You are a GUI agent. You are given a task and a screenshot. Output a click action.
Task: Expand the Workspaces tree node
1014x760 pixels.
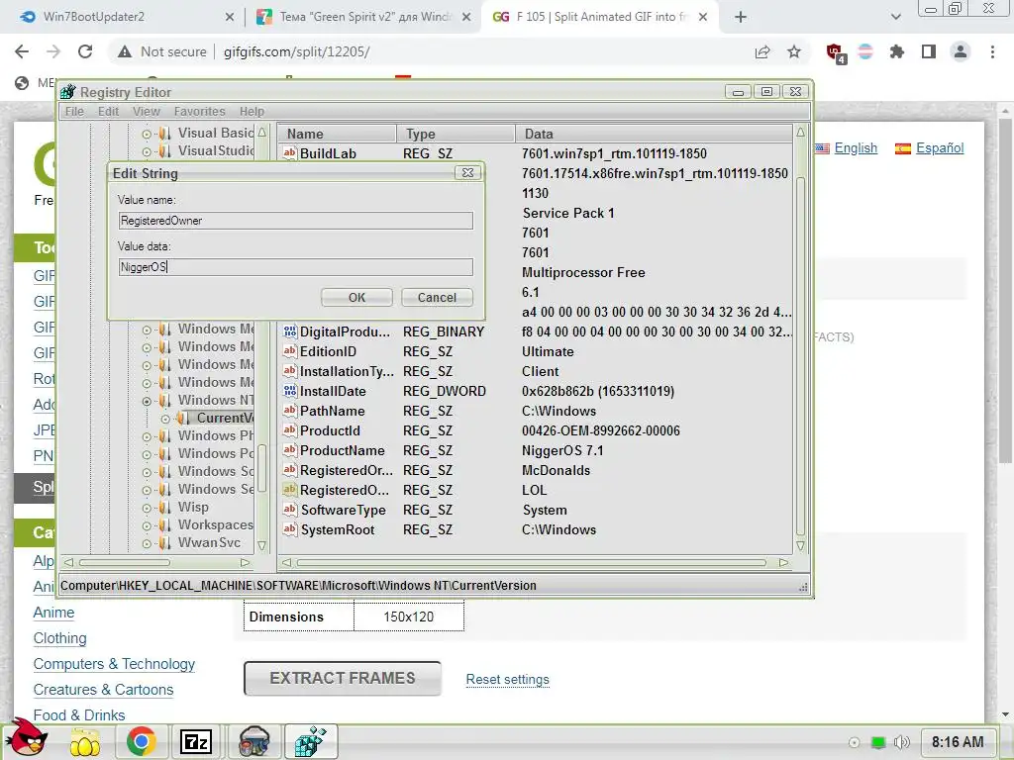click(x=147, y=526)
